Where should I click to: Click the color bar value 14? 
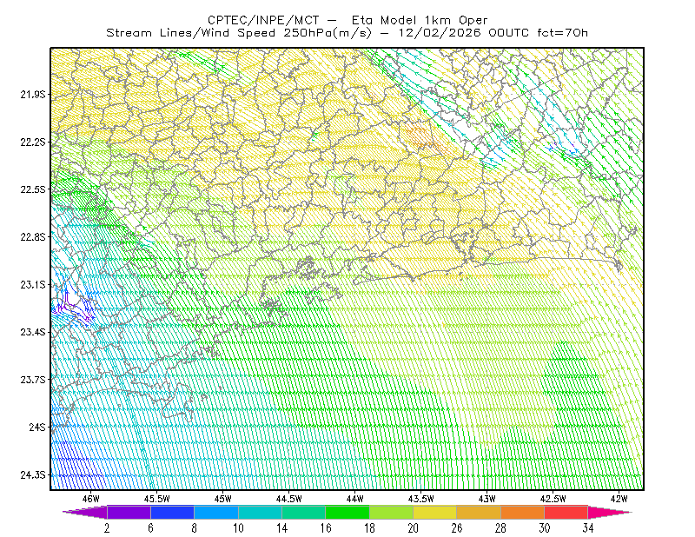pos(281,528)
